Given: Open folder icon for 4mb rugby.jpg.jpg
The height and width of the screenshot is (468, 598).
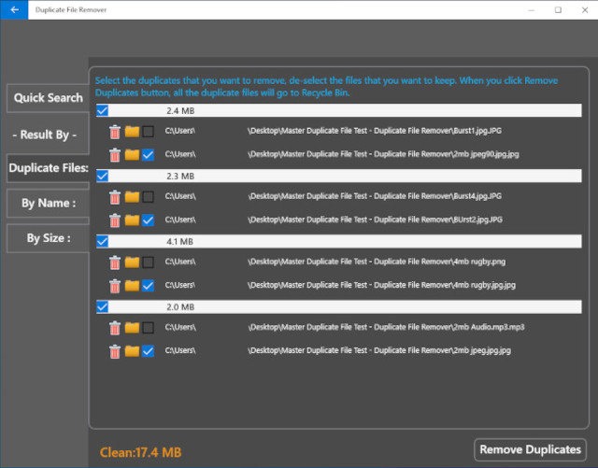Looking at the screenshot, I should (x=132, y=285).
